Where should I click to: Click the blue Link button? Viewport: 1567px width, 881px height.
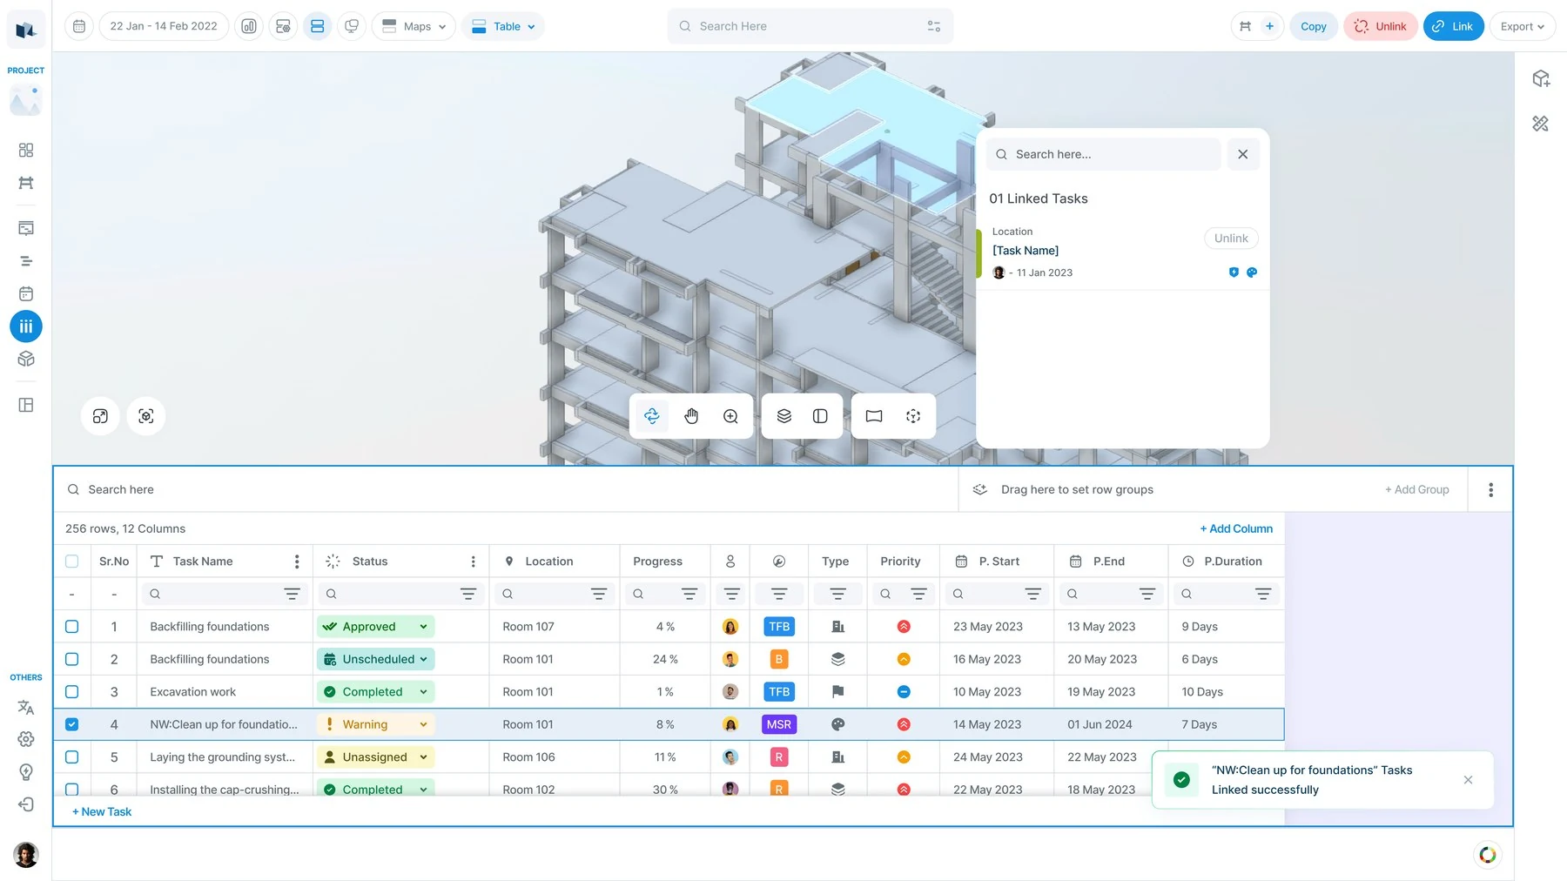tap(1453, 26)
